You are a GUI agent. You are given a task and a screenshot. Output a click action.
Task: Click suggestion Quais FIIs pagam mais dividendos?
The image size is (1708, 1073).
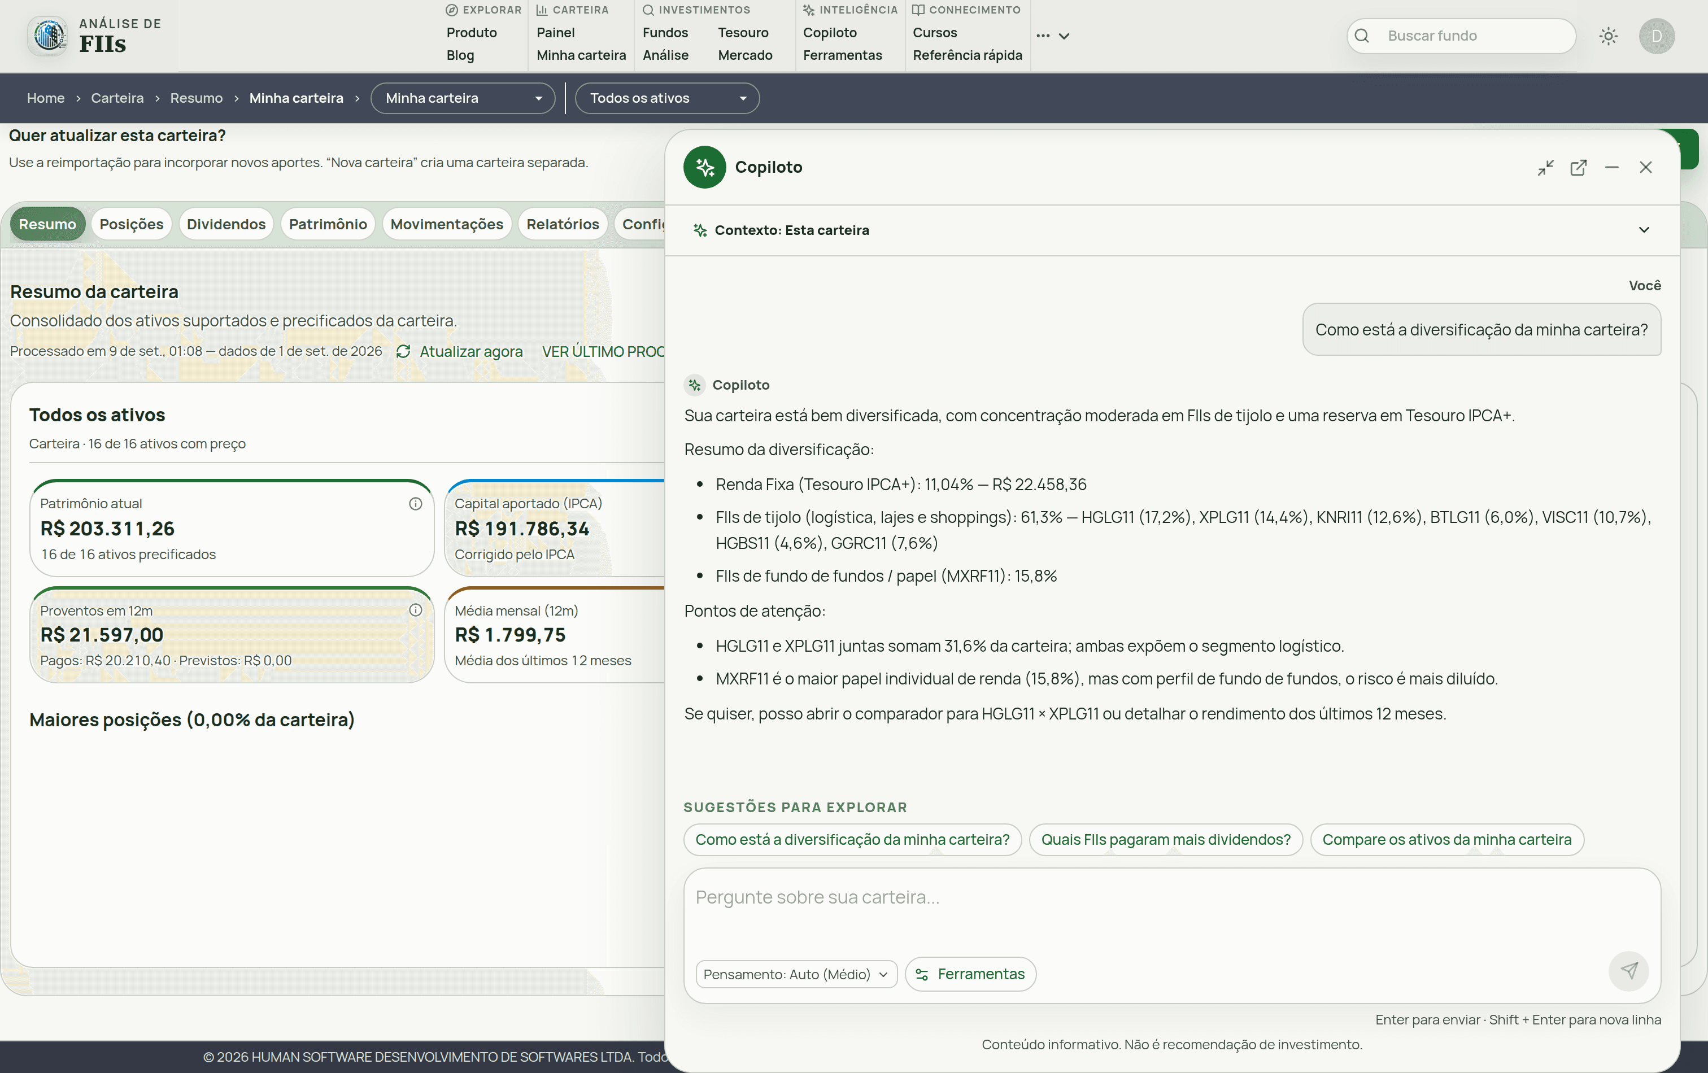pyautogui.click(x=1165, y=840)
